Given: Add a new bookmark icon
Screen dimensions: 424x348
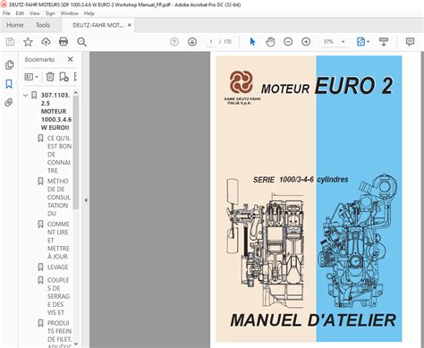Looking at the screenshot, I should point(64,77).
